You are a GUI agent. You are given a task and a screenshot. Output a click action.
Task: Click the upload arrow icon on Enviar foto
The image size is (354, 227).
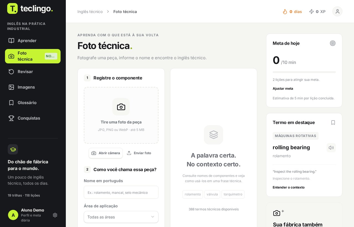tap(129, 153)
